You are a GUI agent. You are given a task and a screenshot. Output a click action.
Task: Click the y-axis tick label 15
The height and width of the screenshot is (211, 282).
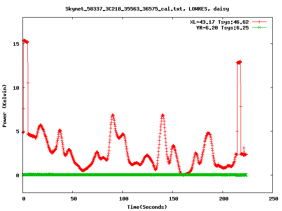pos(16,44)
